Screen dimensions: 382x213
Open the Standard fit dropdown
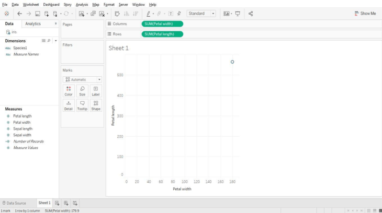click(x=201, y=14)
